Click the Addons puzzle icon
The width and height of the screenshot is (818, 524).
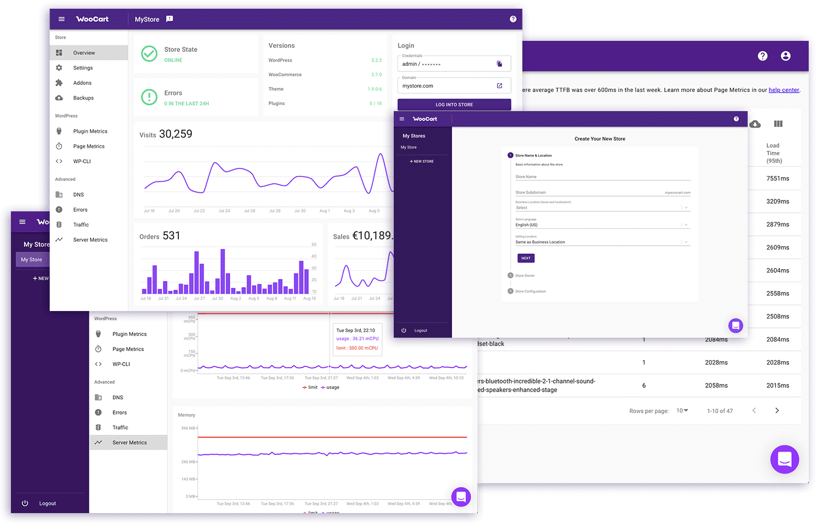pyautogui.click(x=59, y=83)
